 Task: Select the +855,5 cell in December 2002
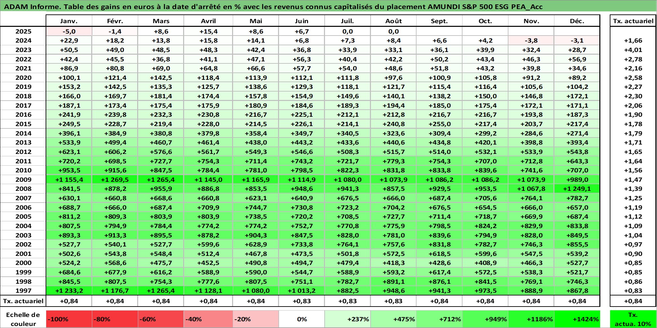(577, 244)
